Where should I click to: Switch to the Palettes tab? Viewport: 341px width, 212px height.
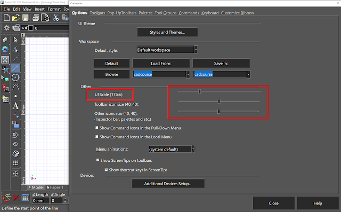point(145,13)
